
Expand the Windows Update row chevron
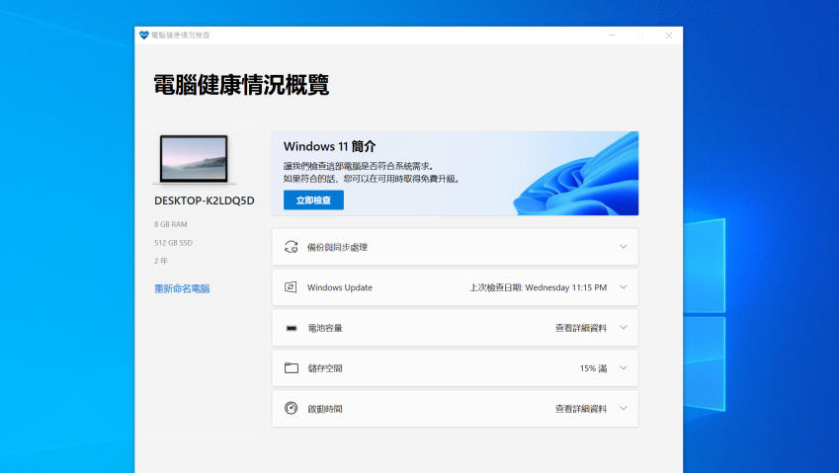pyautogui.click(x=624, y=287)
